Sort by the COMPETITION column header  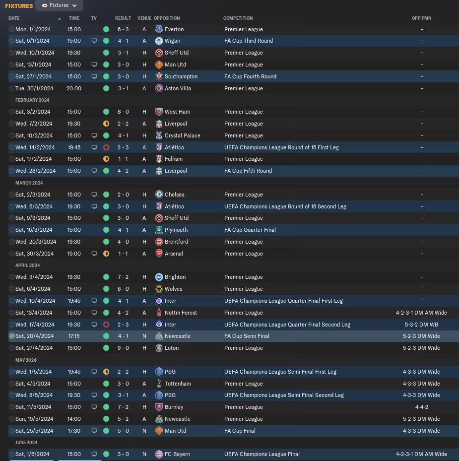click(x=238, y=18)
